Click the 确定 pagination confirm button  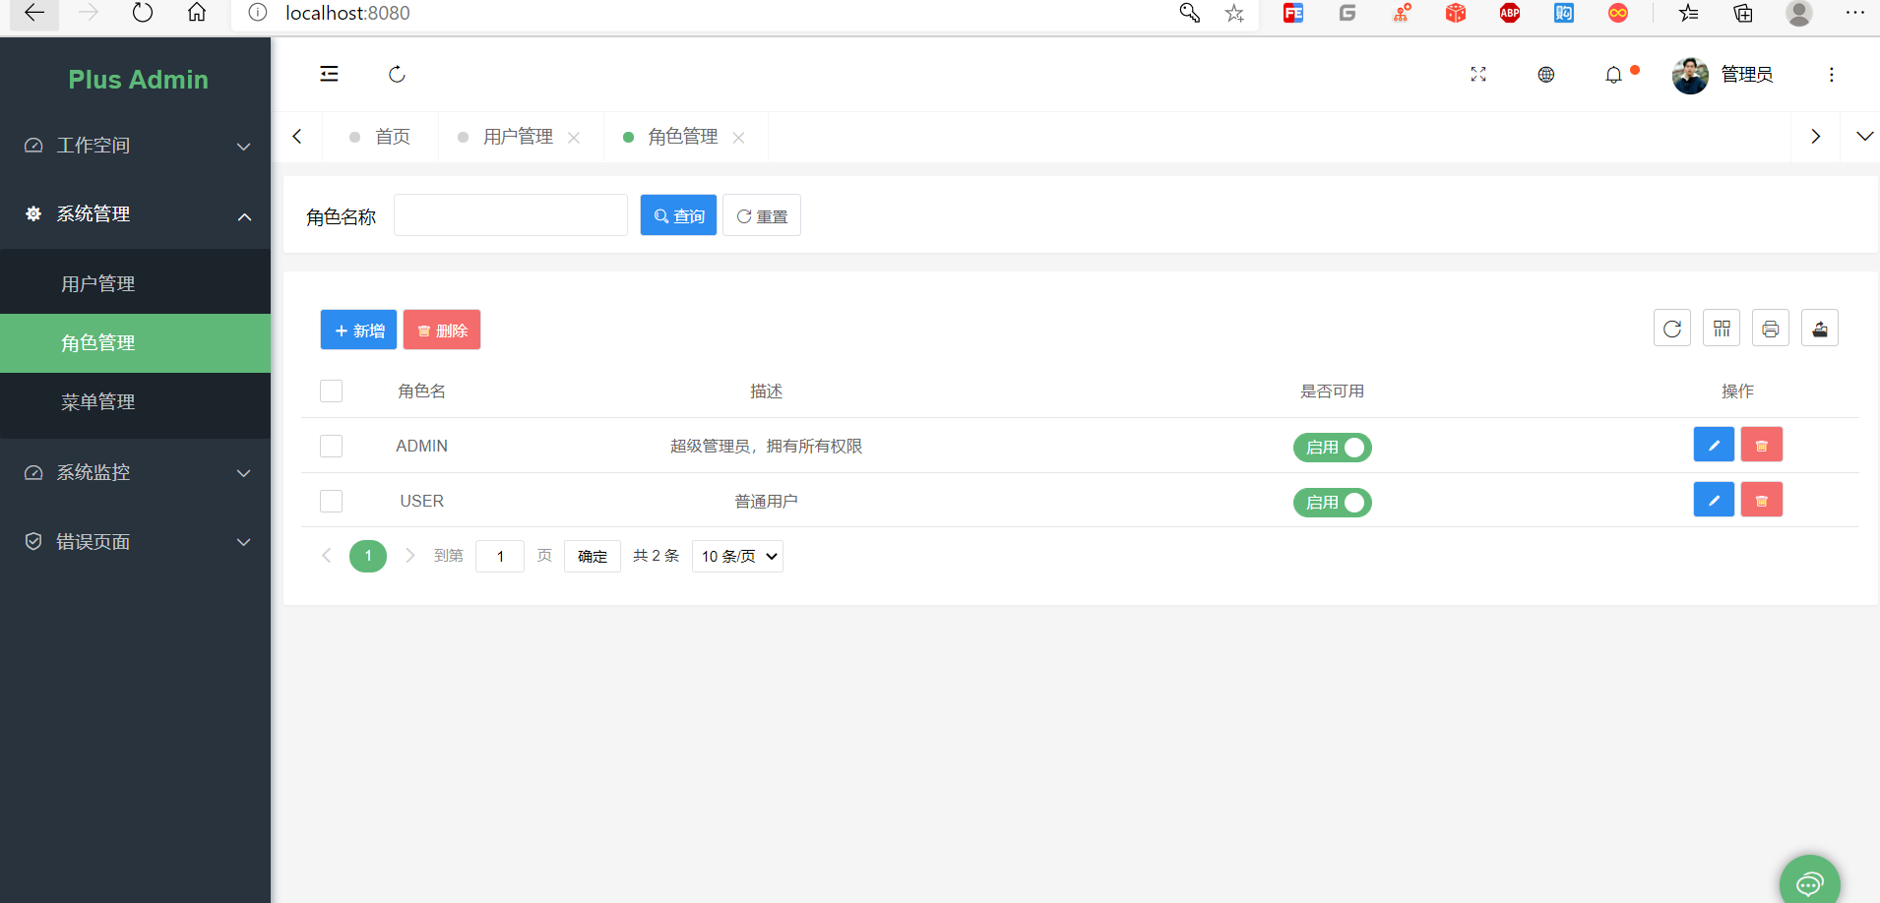point(593,556)
